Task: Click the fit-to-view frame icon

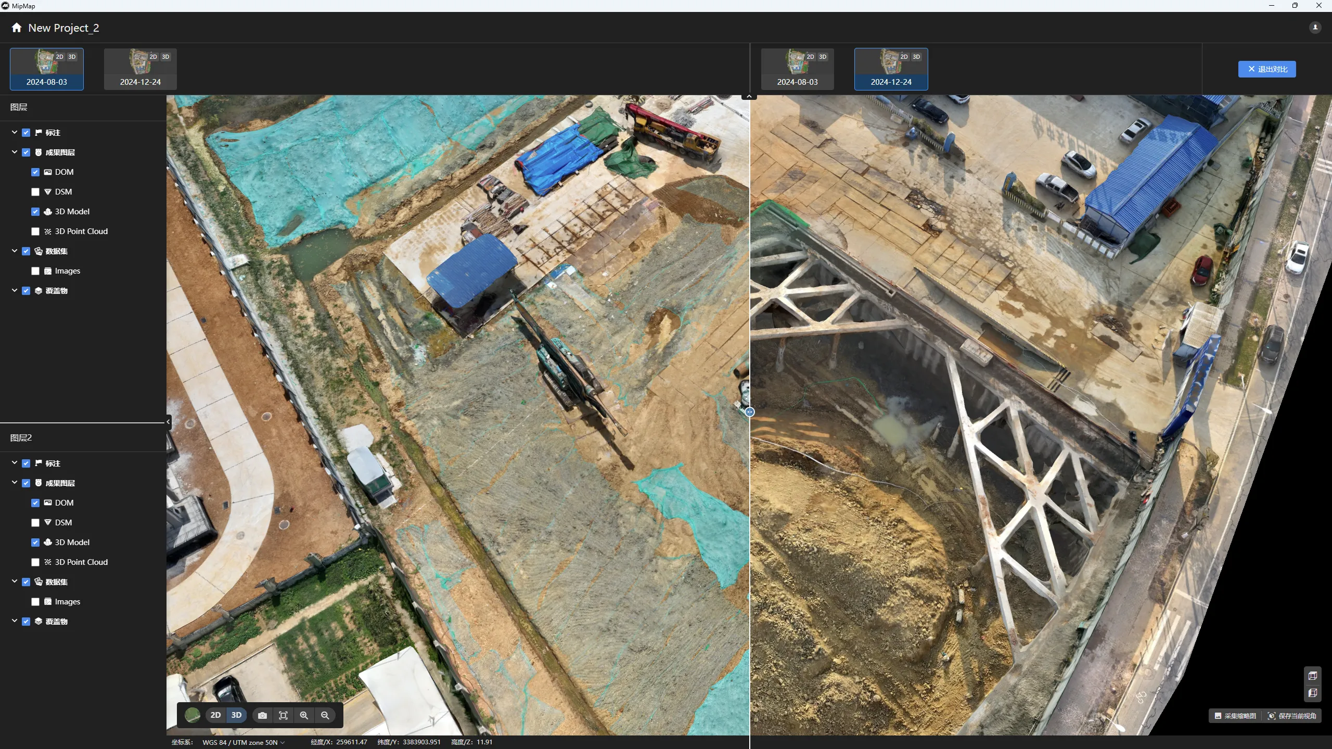Action: (x=283, y=715)
